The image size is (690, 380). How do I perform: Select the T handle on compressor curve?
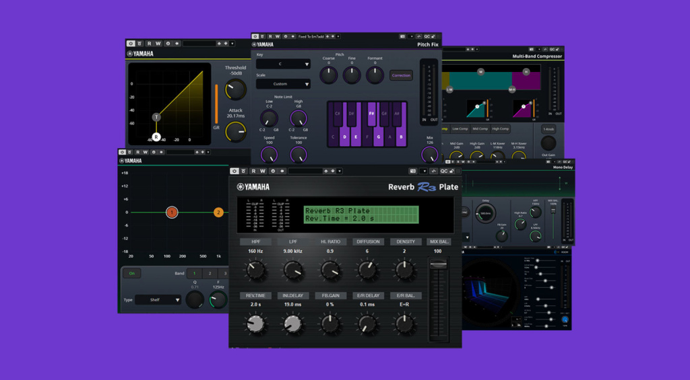tap(156, 117)
